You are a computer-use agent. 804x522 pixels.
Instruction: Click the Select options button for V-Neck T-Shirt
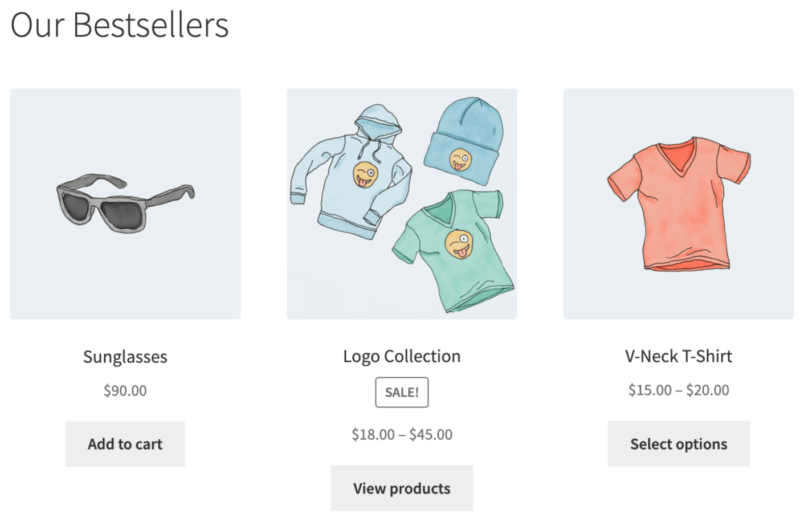(678, 444)
